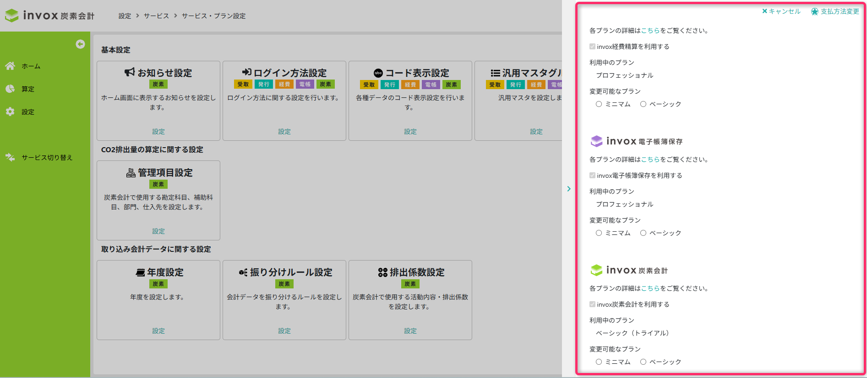Click 支払方法変更 link
This screenshot has height=378, width=867.
point(840,11)
